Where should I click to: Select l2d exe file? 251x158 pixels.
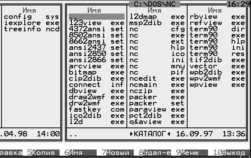(97, 122)
